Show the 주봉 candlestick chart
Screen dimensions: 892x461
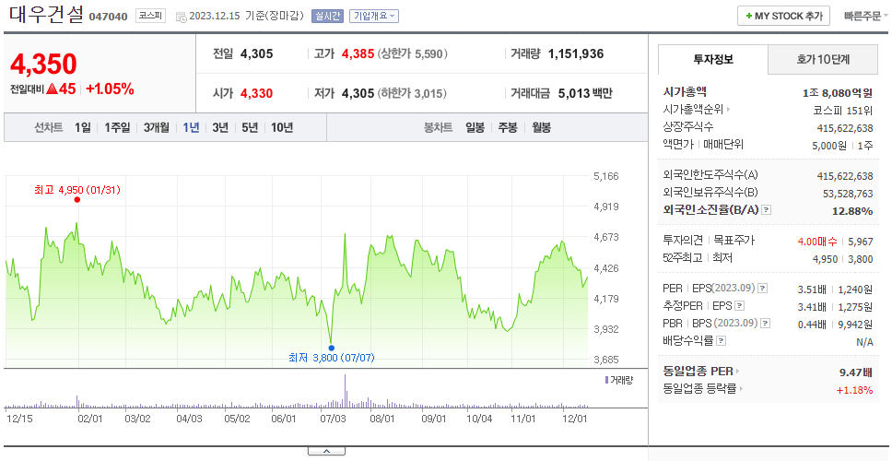point(508,127)
